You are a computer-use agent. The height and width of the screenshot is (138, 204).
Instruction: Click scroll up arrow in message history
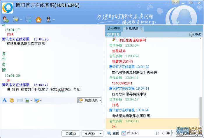[x=201, y=39]
